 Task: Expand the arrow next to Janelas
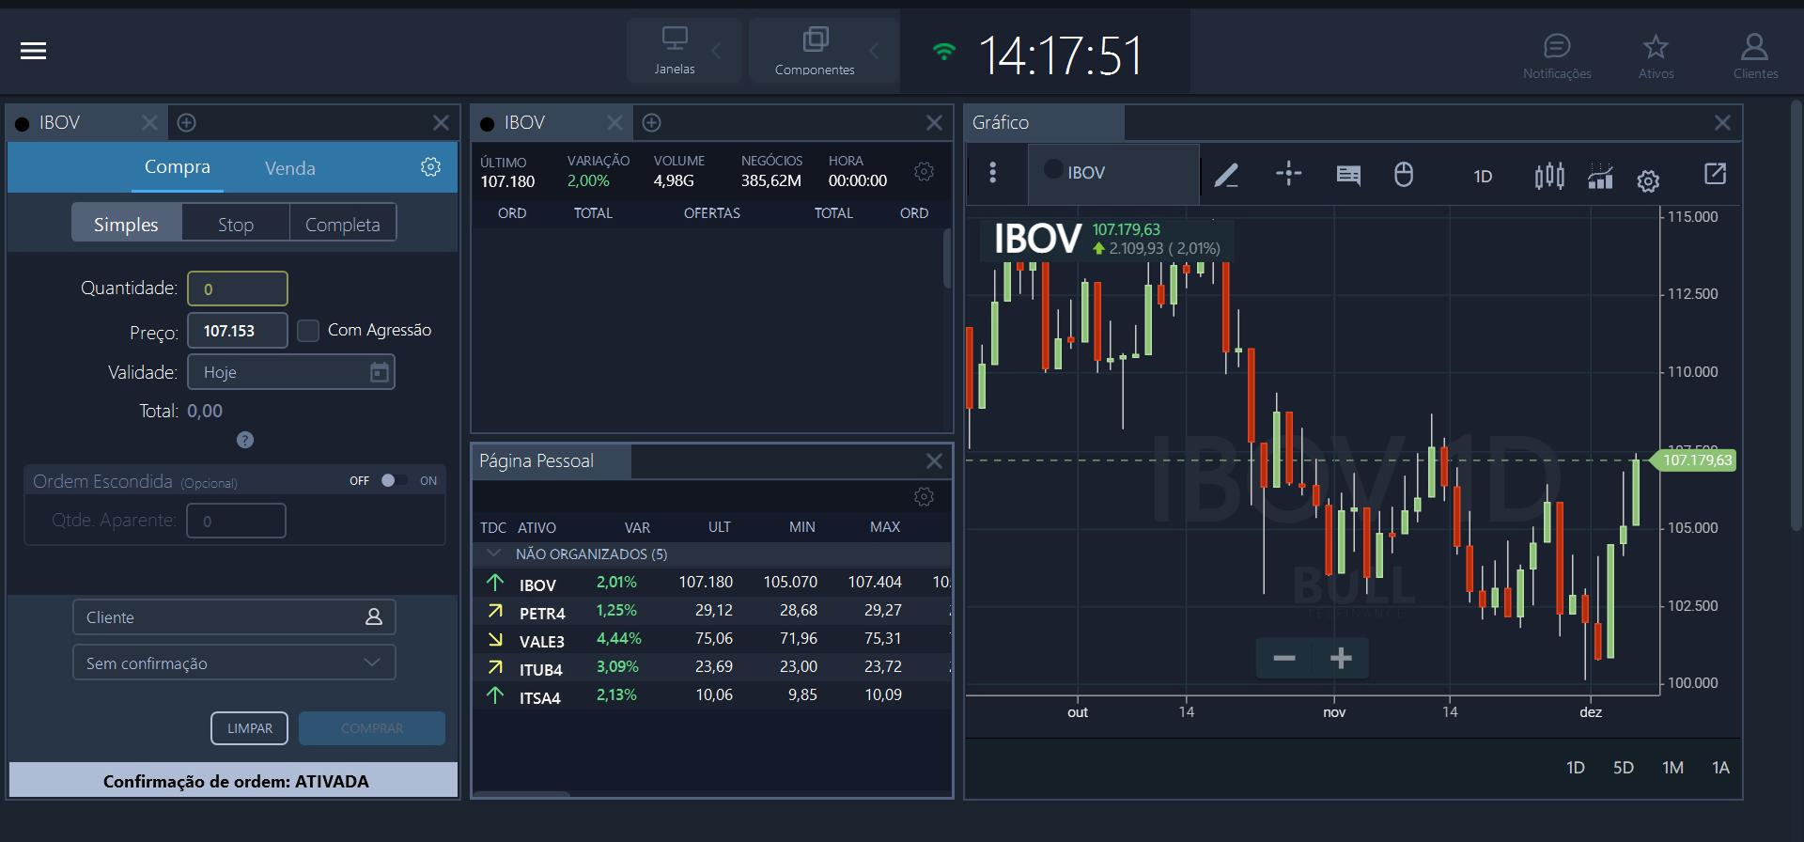coord(717,51)
